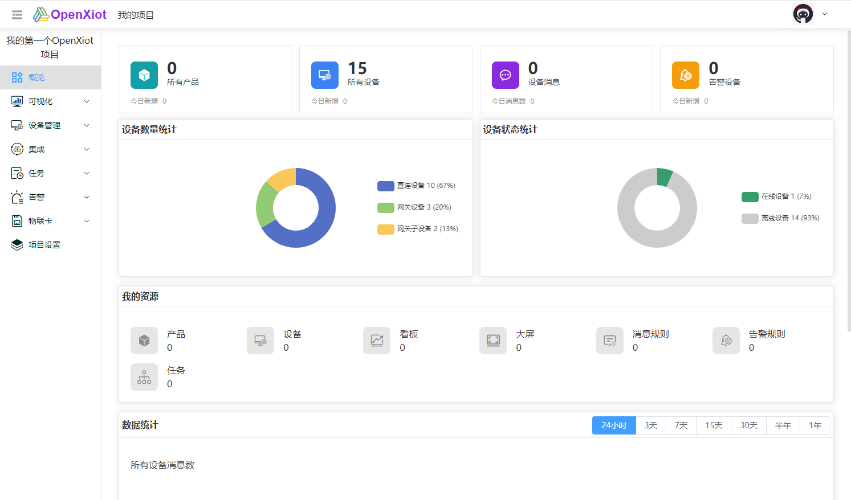851x500 pixels.
Task: Click the blue monitor icon for all devices
Action: [325, 75]
